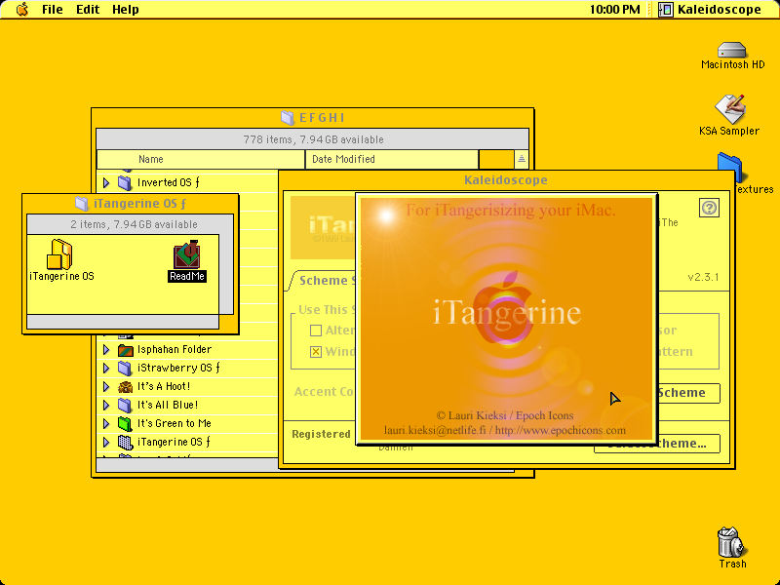Expand the iTangerine OS ƒ list row

pos(106,442)
